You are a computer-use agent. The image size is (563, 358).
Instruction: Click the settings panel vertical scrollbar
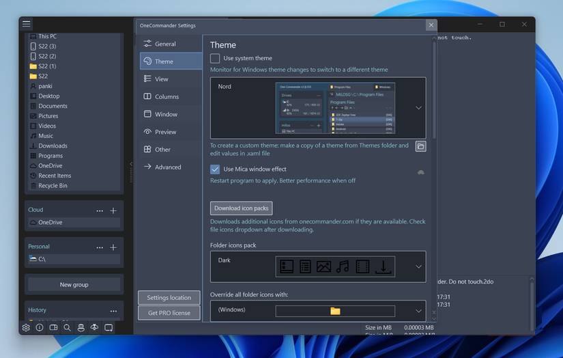coord(434,89)
